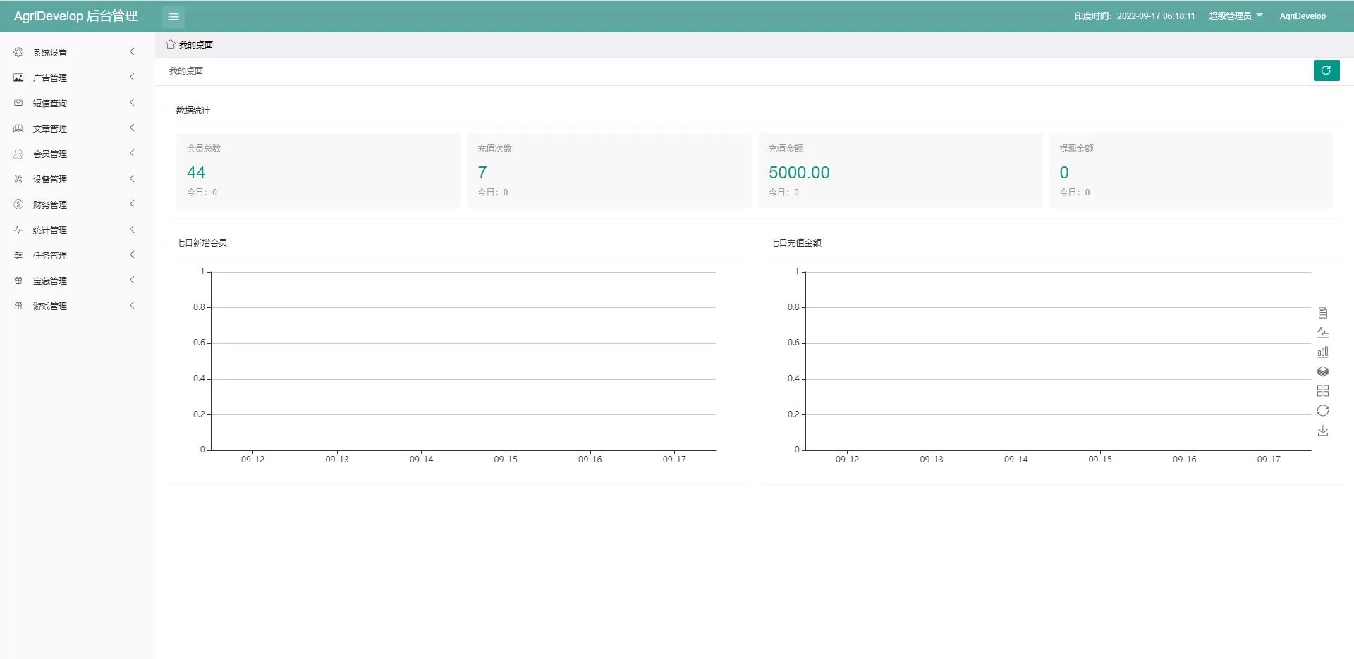Open the 统计管理 sidebar menu
Screen dimensions: 1354x659
coord(50,230)
